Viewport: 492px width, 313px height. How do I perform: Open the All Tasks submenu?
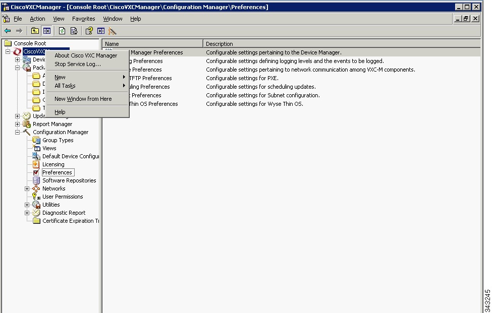coord(87,86)
